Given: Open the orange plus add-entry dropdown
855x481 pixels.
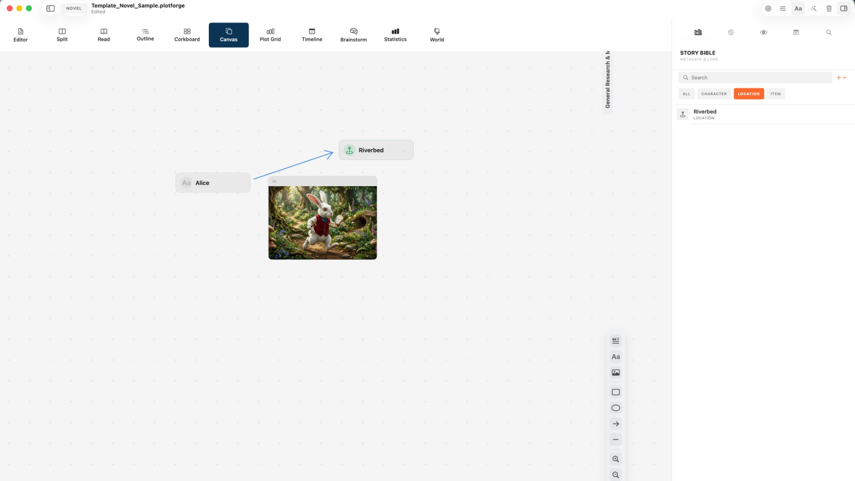Looking at the screenshot, I should (841, 77).
